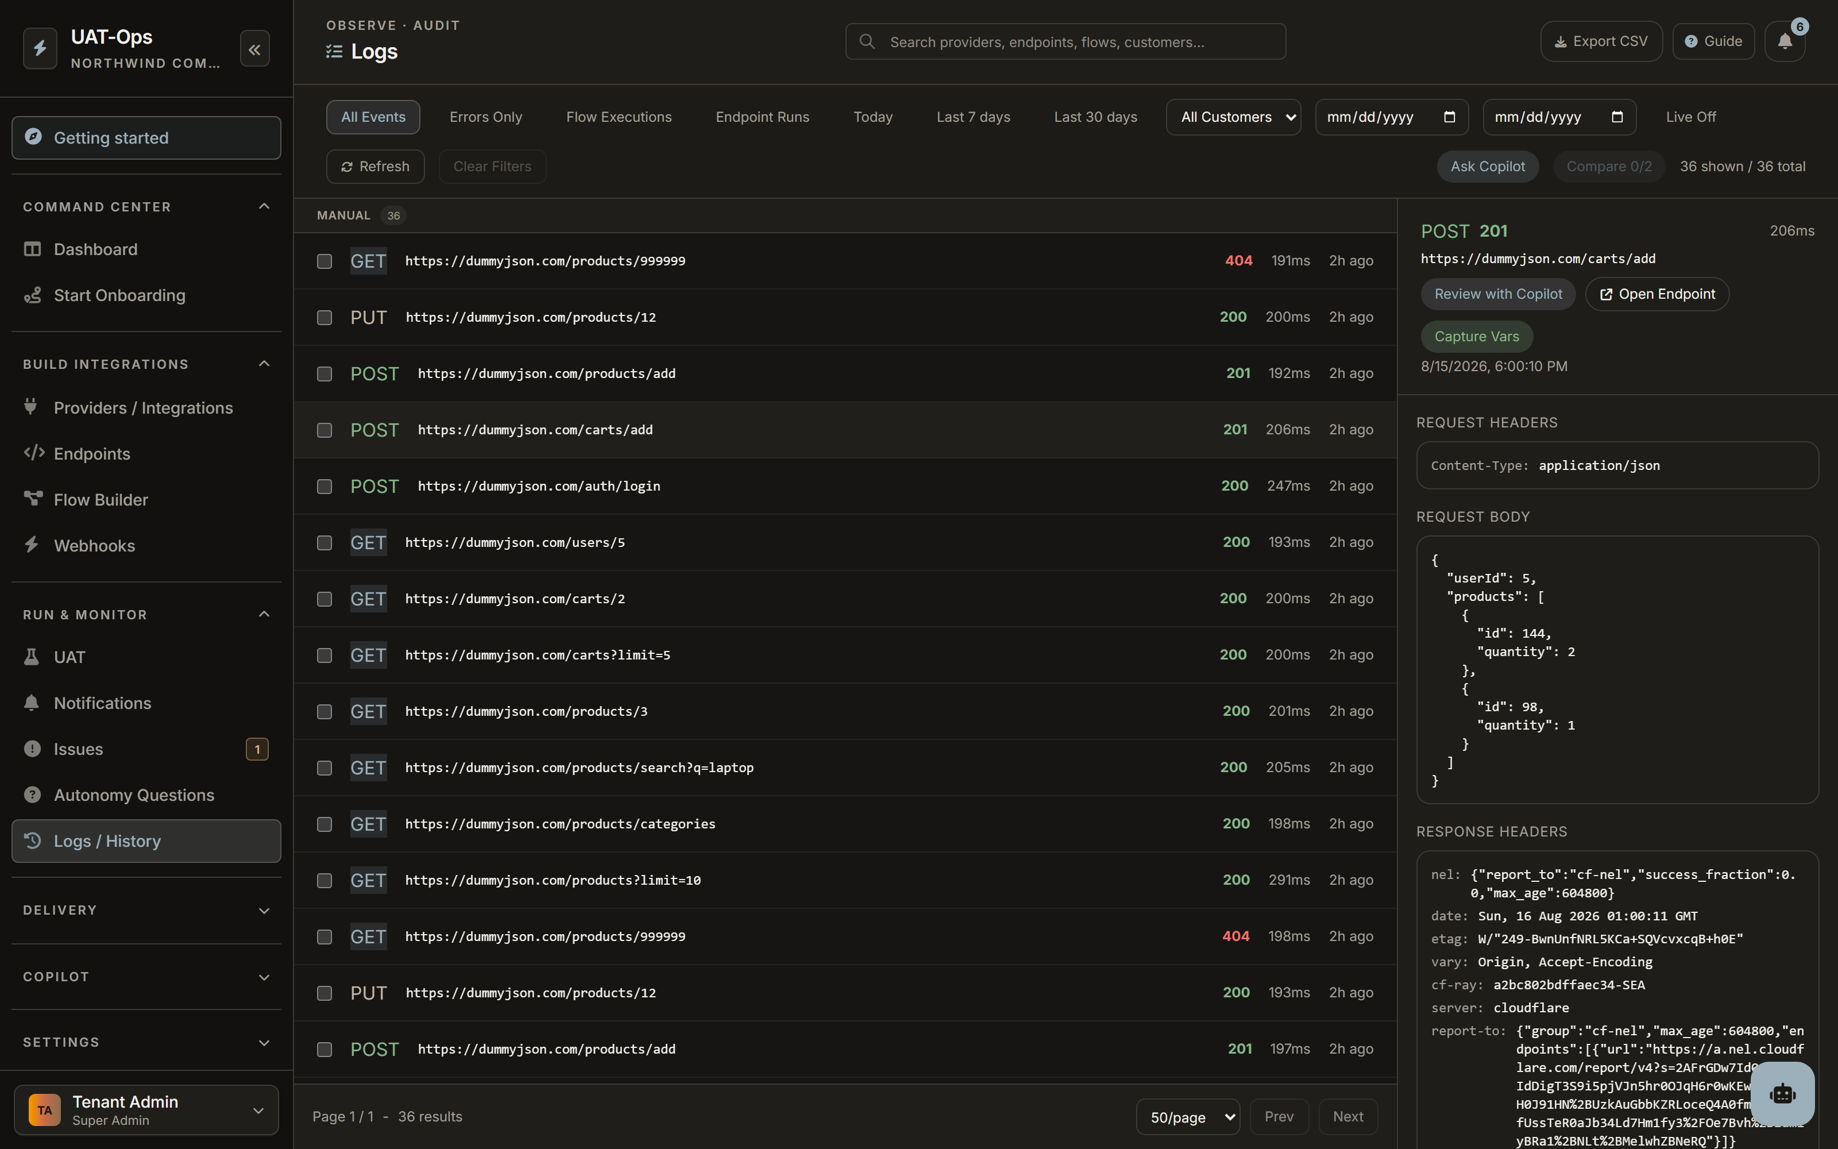This screenshot has width=1838, height=1149.
Task: Click the Endpoints code icon
Action: pyautogui.click(x=33, y=453)
